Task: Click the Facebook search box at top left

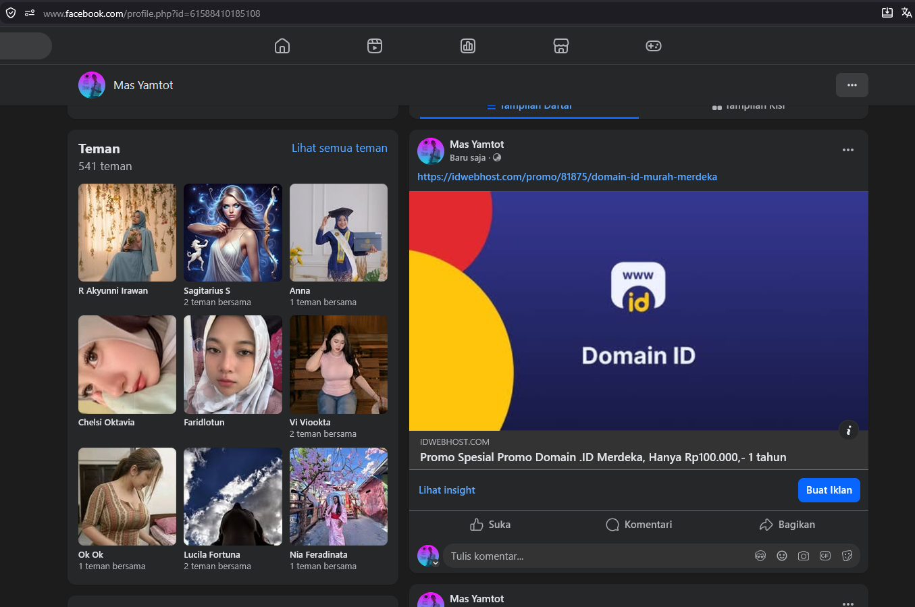Action: [26, 46]
